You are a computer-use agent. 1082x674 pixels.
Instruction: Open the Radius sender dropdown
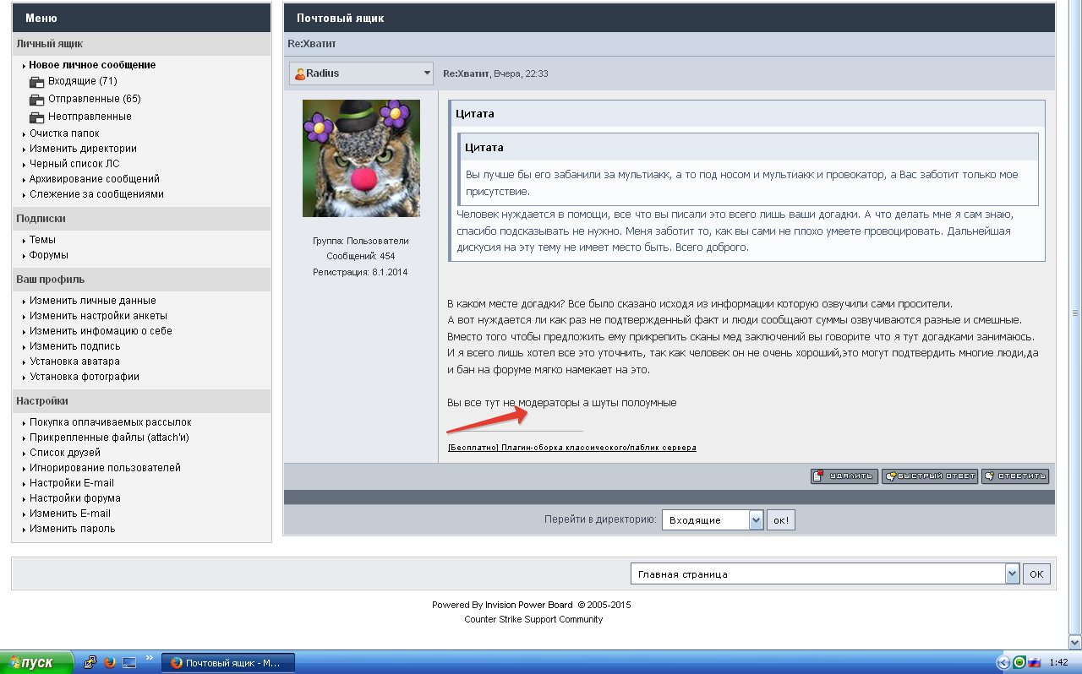(361, 73)
